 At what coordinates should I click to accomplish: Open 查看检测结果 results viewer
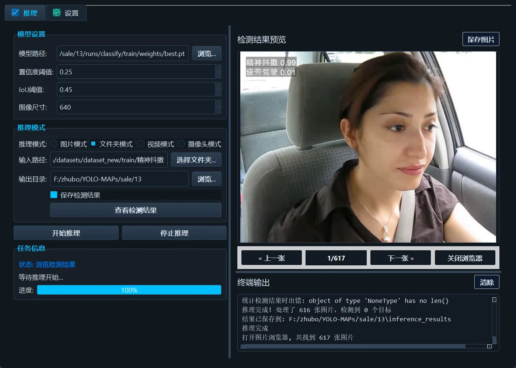pyautogui.click(x=135, y=210)
